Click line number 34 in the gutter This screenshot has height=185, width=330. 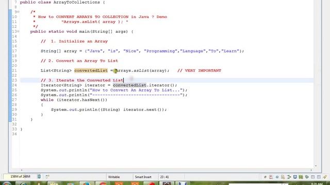(x=14, y=134)
